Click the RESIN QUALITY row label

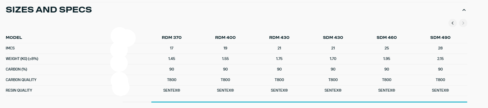19,90
